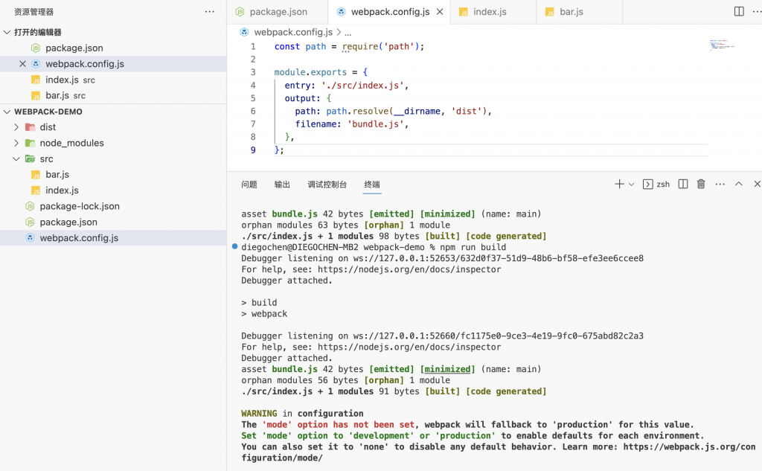
Task: Click module.exports on line 3
Action: [310, 72]
